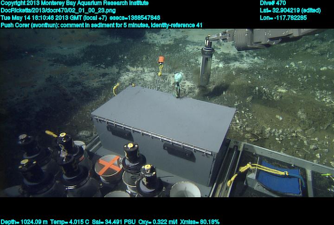Click the orange-topped marker stake
This screenshot has height=225, width=334.
click(160, 73)
